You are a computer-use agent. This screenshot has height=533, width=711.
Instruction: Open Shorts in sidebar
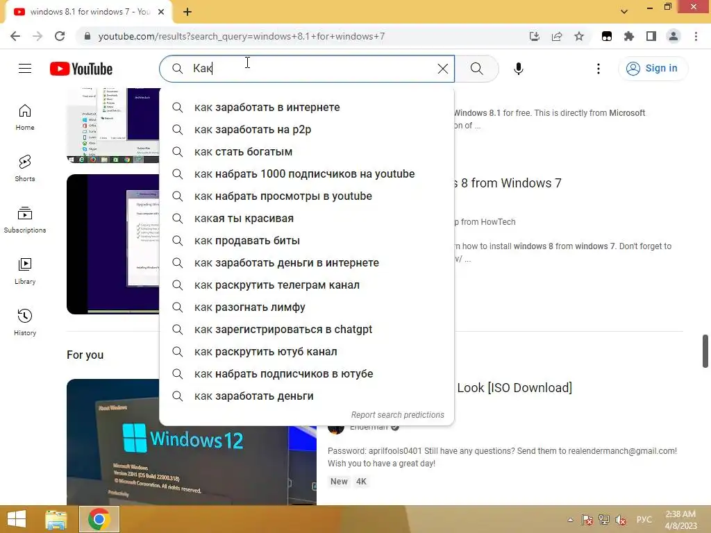point(25,169)
